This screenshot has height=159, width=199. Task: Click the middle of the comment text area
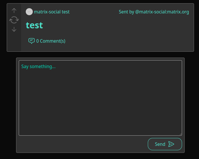[100, 98]
